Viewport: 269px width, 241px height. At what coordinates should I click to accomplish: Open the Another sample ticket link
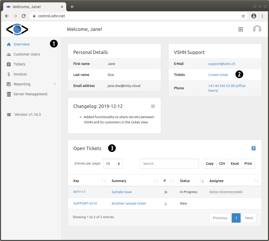point(129,203)
